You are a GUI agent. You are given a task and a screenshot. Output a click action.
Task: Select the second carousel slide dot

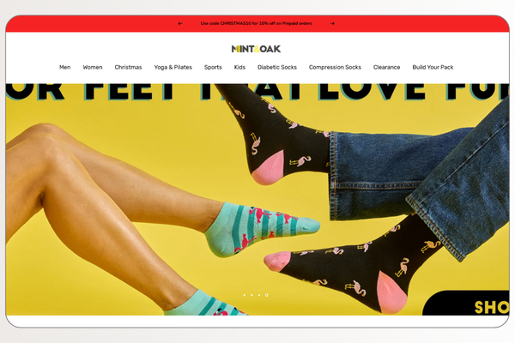point(251,295)
